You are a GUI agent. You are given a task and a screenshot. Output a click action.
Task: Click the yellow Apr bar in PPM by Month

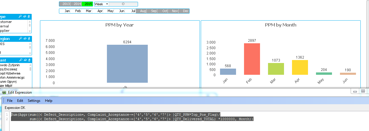coord(300,67)
